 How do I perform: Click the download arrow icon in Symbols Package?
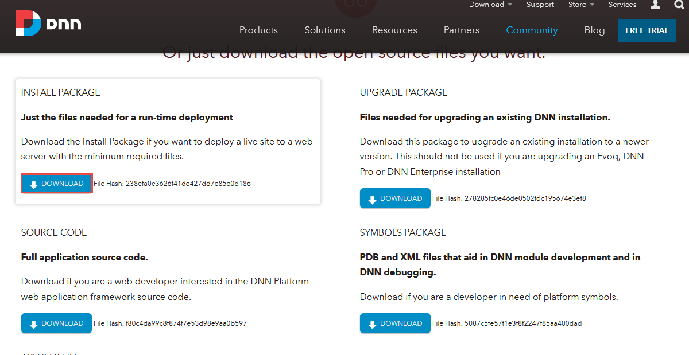[x=373, y=323]
